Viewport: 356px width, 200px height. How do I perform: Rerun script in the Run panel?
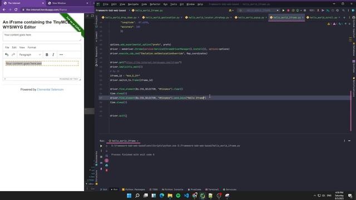pos(101,146)
